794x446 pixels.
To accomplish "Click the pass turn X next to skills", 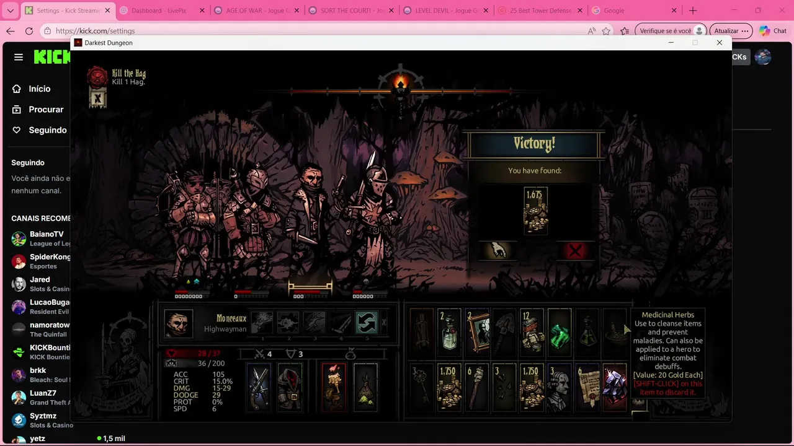I will point(384,323).
